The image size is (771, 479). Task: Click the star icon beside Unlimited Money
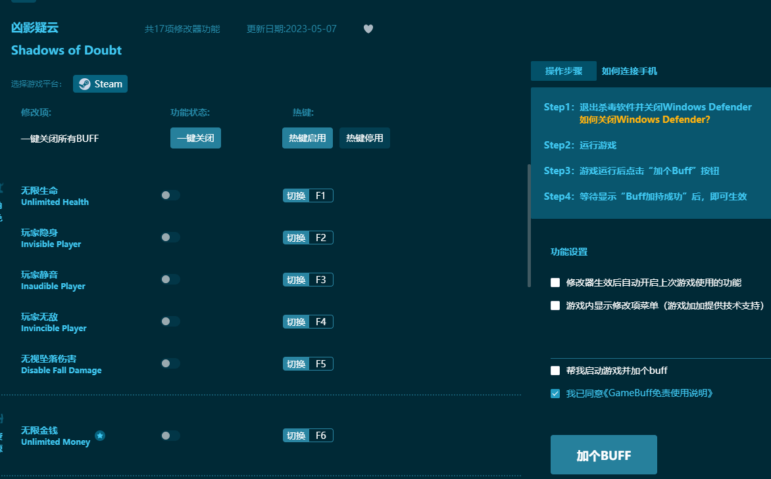[x=99, y=436]
